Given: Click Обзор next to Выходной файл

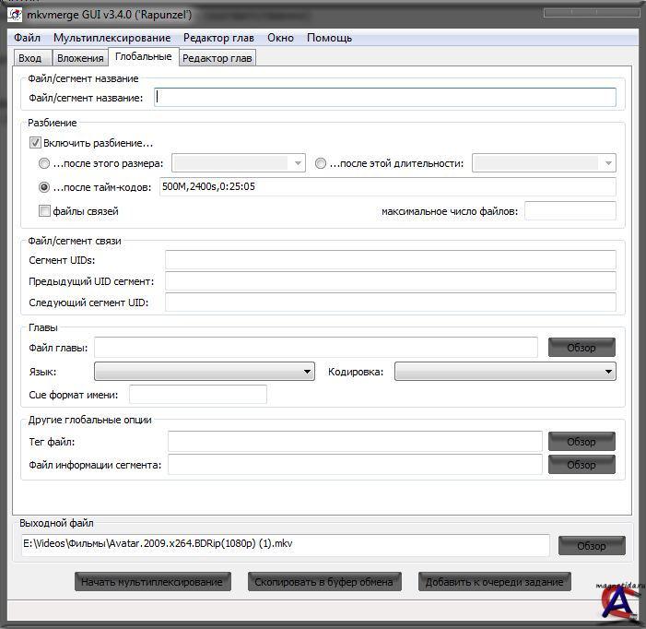Looking at the screenshot, I should (592, 546).
